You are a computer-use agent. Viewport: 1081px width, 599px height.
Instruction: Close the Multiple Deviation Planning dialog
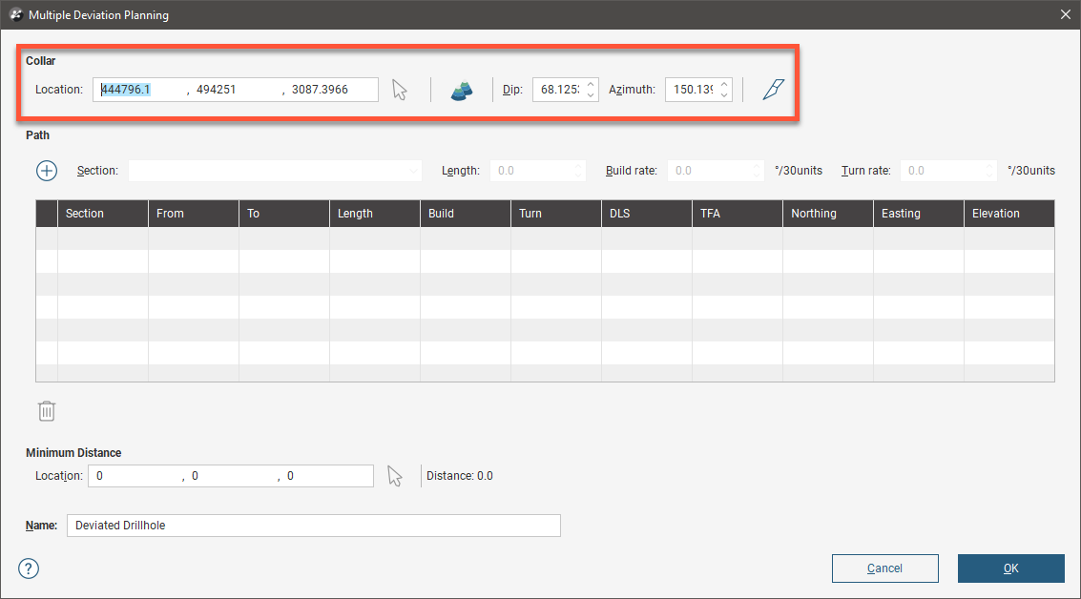pos(1065,14)
